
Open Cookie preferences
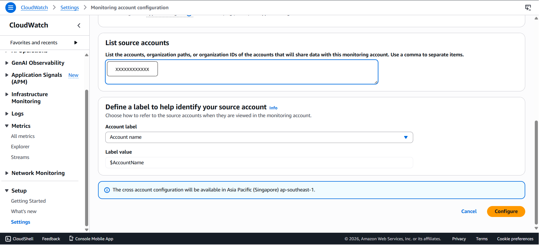coord(515,239)
